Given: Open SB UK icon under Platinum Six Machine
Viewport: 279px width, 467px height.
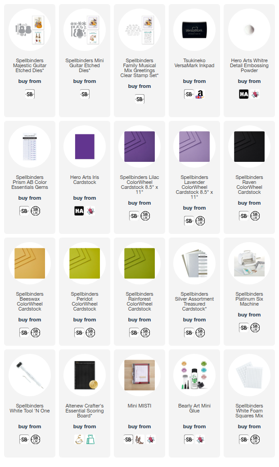Looking at the screenshot, I should [255, 328].
